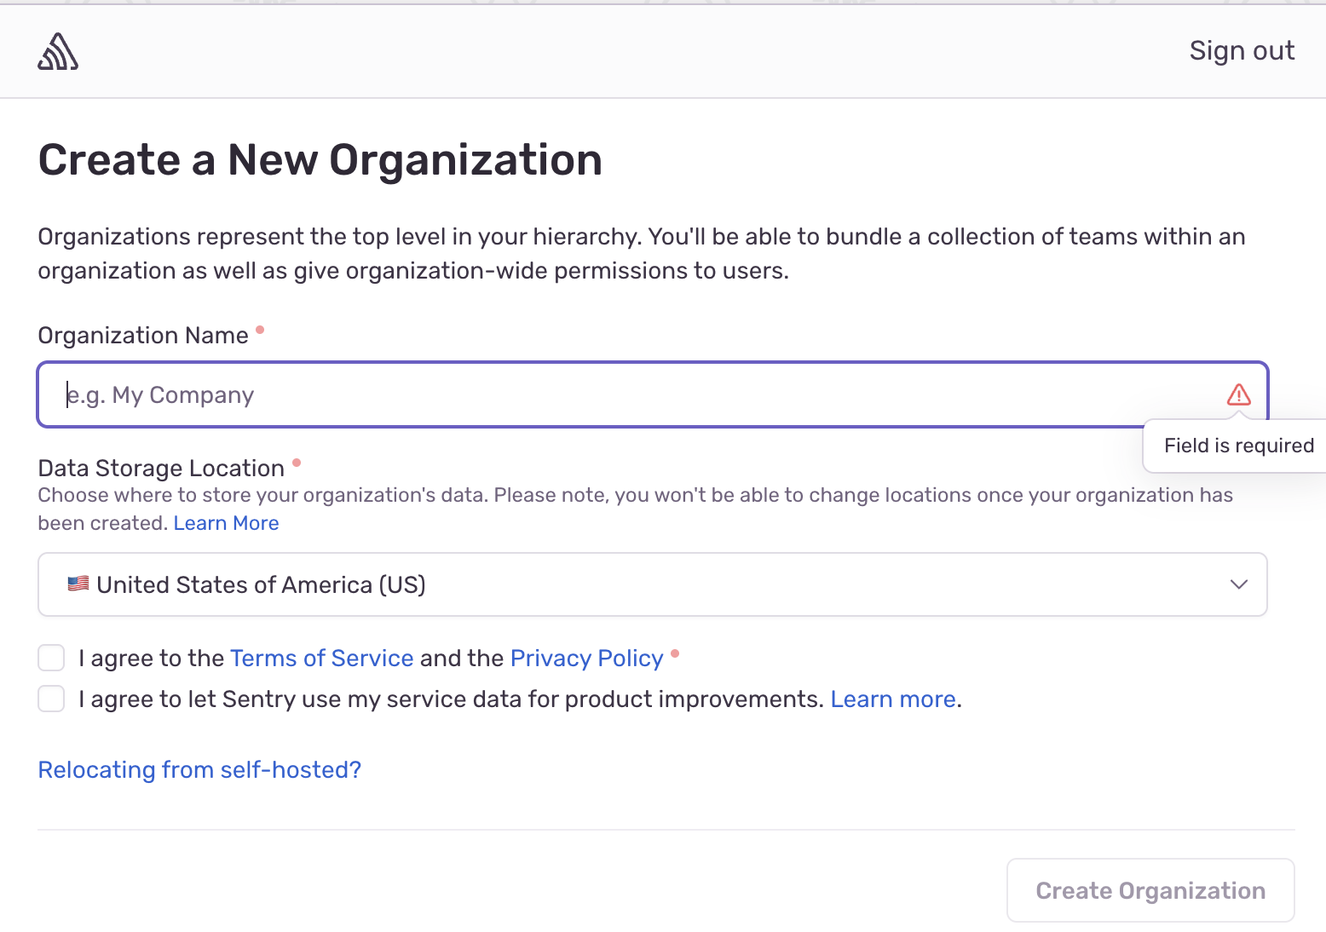Open the Privacy Policy link
Image resolution: width=1326 pixels, height=932 pixels.
pyautogui.click(x=586, y=659)
